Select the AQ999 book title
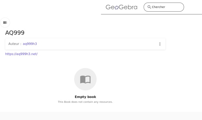The width and height of the screenshot is (202, 120). point(15,33)
